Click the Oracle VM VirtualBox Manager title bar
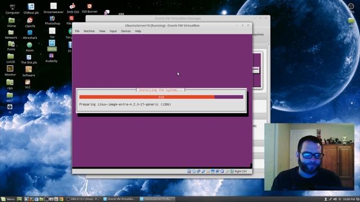 tap(178, 19)
